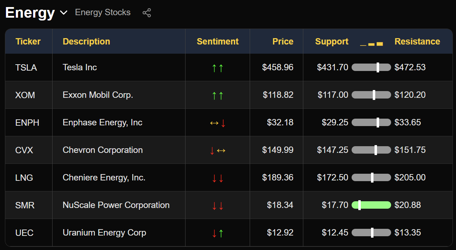Click the Energy page title
Image resolution: width=456 pixels, height=250 pixels.
[30, 13]
